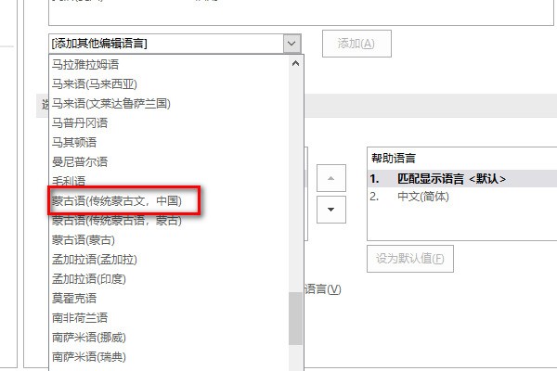
Task: Select highlighted 蒙古语(传统蒙古文，中国) entry
Action: click(169, 201)
